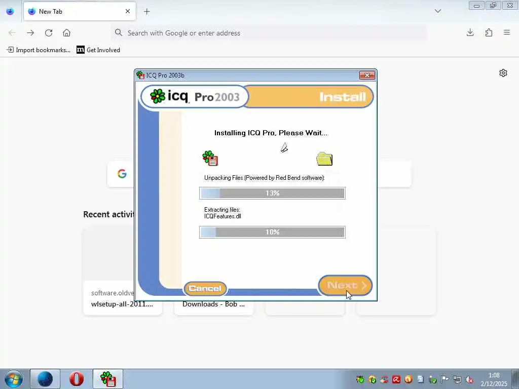519x389 pixels.
Task: Focus the Search with Google address bar
Action: click(269, 33)
